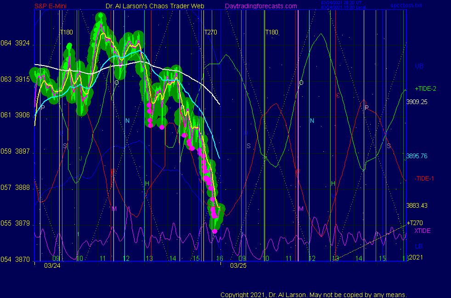Image resolution: width=451 pixels, height=298 pixels.
Task: Select the 'Dr. Al Larson's Chaos Trader Web' heading
Action: click(x=155, y=6)
